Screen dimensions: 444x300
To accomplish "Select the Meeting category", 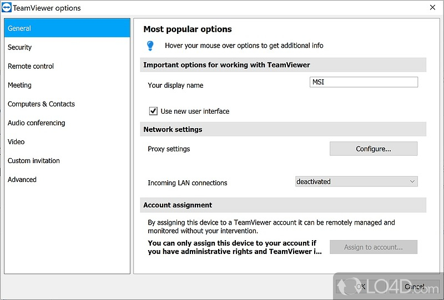I will (20, 85).
